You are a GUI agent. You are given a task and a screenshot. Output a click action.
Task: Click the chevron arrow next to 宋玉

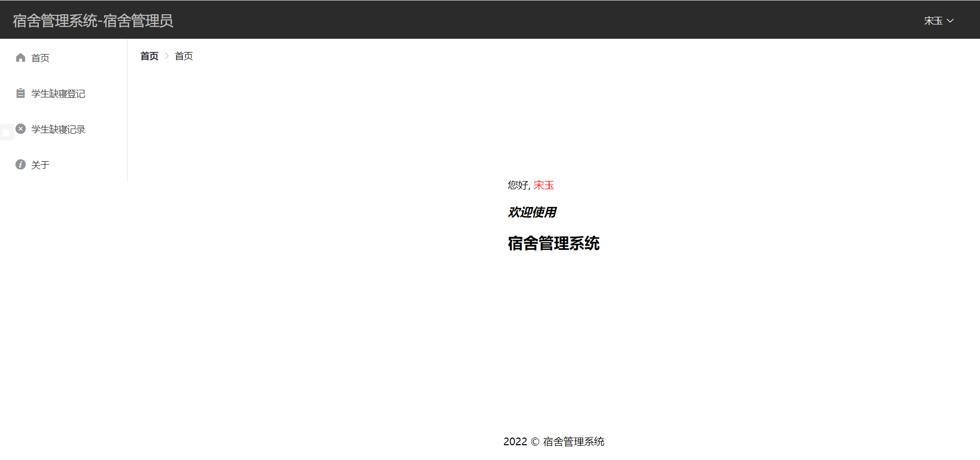point(950,21)
